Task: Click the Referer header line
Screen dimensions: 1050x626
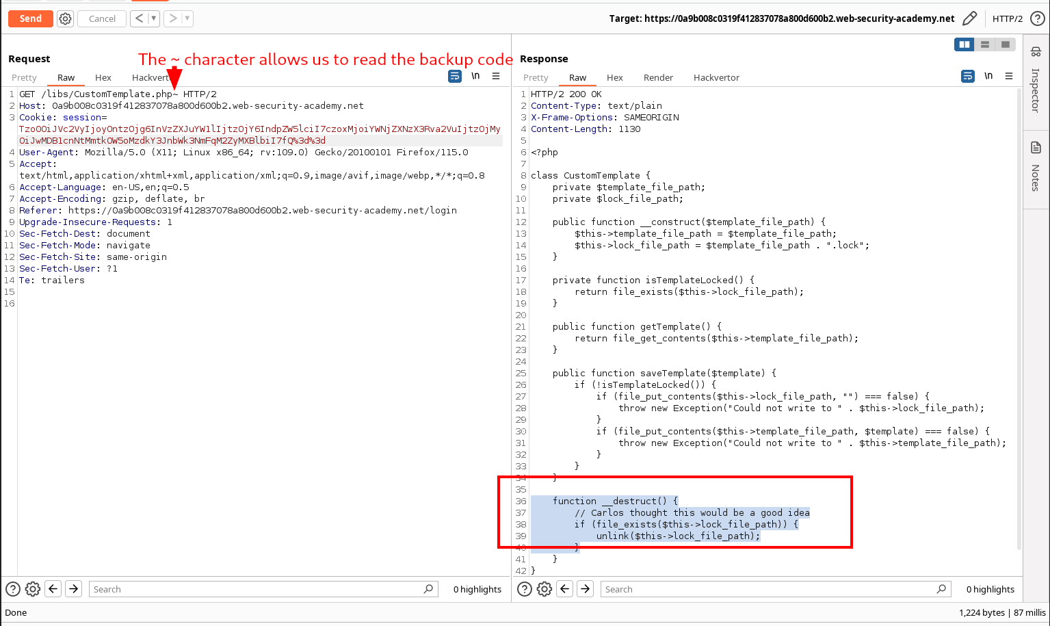Action: click(238, 211)
